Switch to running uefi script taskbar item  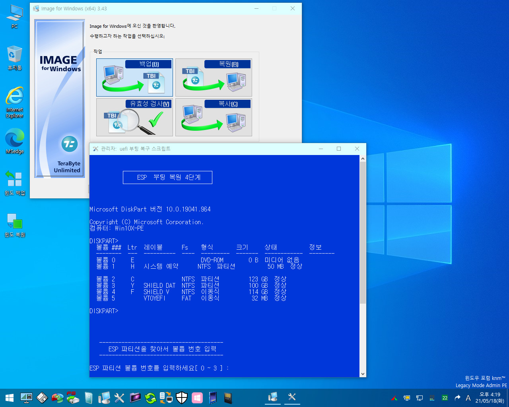pyautogui.click(x=292, y=397)
